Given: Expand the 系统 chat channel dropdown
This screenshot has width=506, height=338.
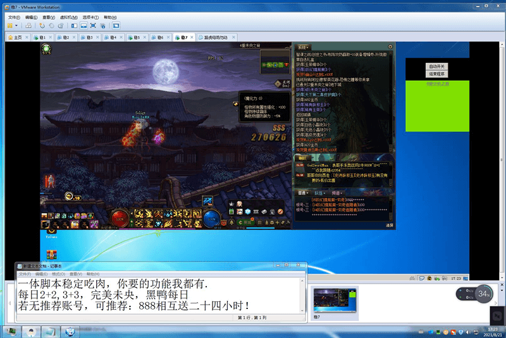Looking at the screenshot, I should [x=303, y=47].
